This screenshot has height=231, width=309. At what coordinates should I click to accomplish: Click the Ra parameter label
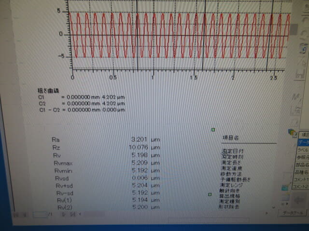coord(56,140)
